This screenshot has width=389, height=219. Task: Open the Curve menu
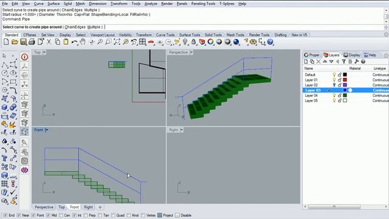(x=38, y=4)
